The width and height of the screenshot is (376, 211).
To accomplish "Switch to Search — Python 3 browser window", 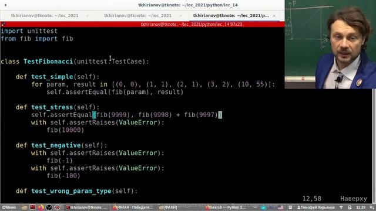I will point(226,207).
